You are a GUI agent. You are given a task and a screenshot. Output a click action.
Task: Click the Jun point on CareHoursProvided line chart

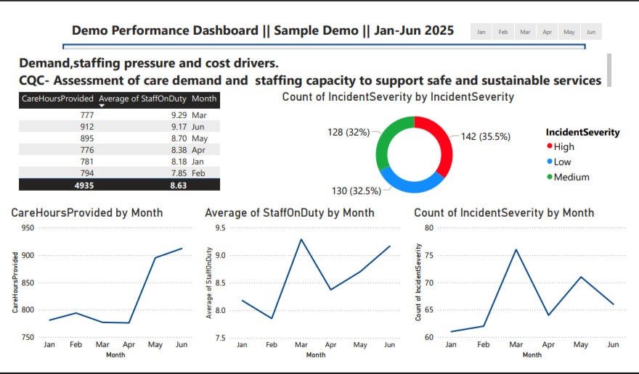tap(182, 249)
